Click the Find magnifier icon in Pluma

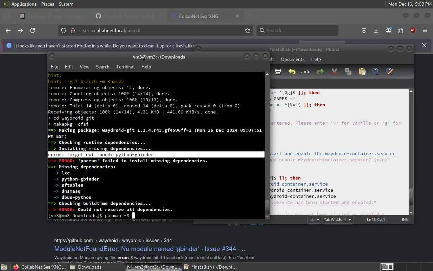click(x=375, y=71)
